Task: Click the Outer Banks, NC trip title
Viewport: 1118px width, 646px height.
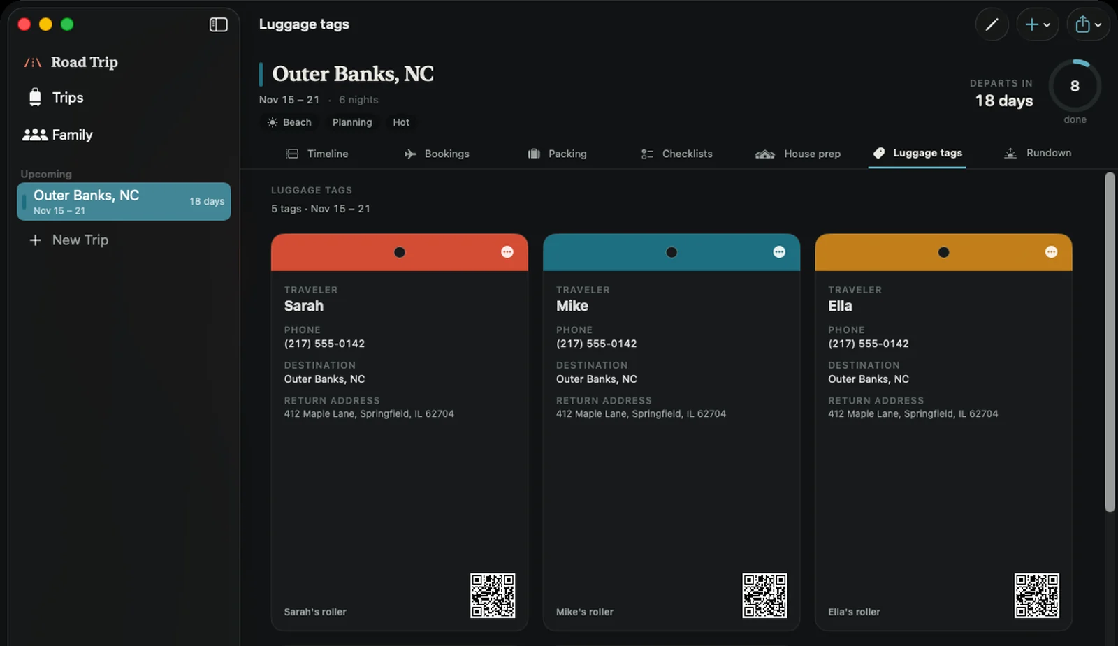Action: (x=353, y=74)
